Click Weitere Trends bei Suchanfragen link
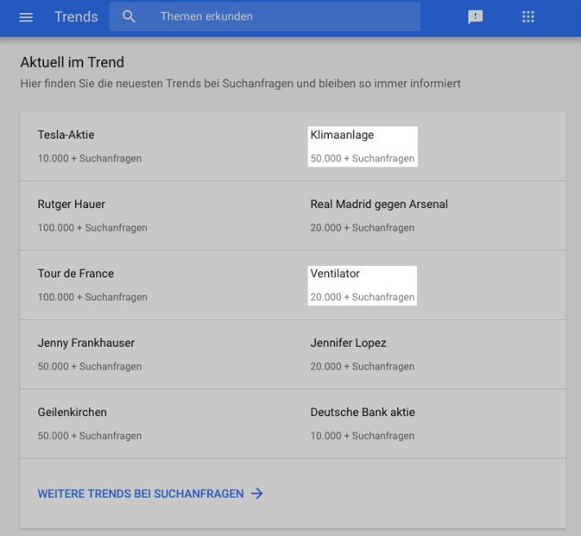 (x=140, y=494)
